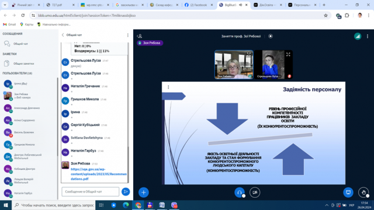Screen dimensions: 374x210
Task: Expand Зоя Рябова webcam to fullscreen
Action: [249, 54]
